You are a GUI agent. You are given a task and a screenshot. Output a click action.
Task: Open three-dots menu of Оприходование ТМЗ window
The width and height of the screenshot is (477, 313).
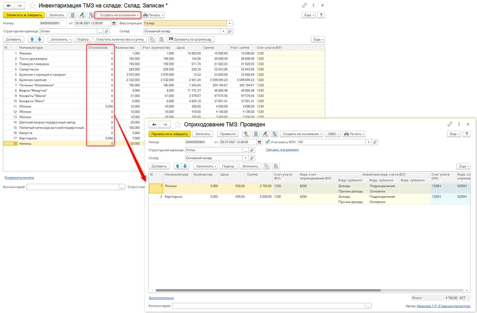click(459, 124)
